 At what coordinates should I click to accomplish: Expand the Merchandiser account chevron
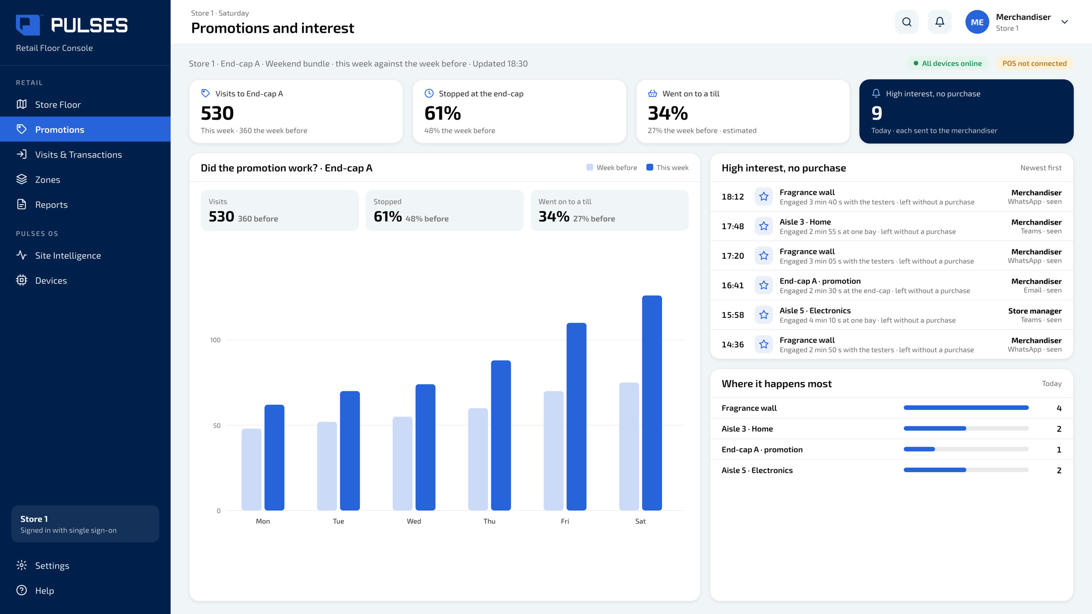point(1064,22)
